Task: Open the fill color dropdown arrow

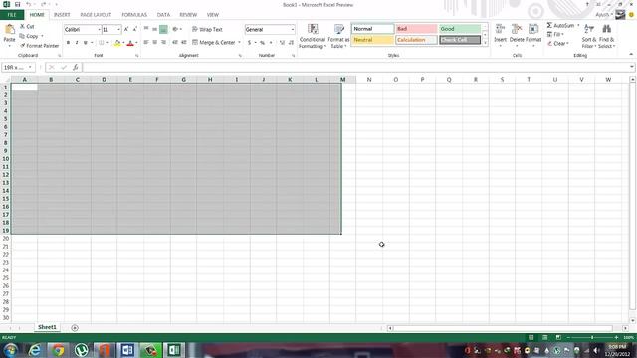Action: 123,43
